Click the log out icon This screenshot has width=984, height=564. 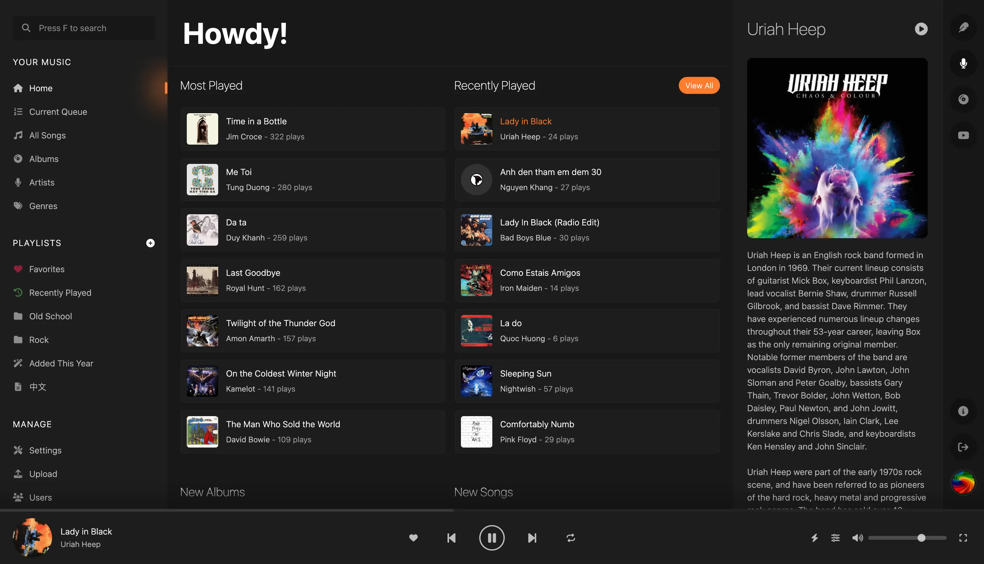coord(963,447)
